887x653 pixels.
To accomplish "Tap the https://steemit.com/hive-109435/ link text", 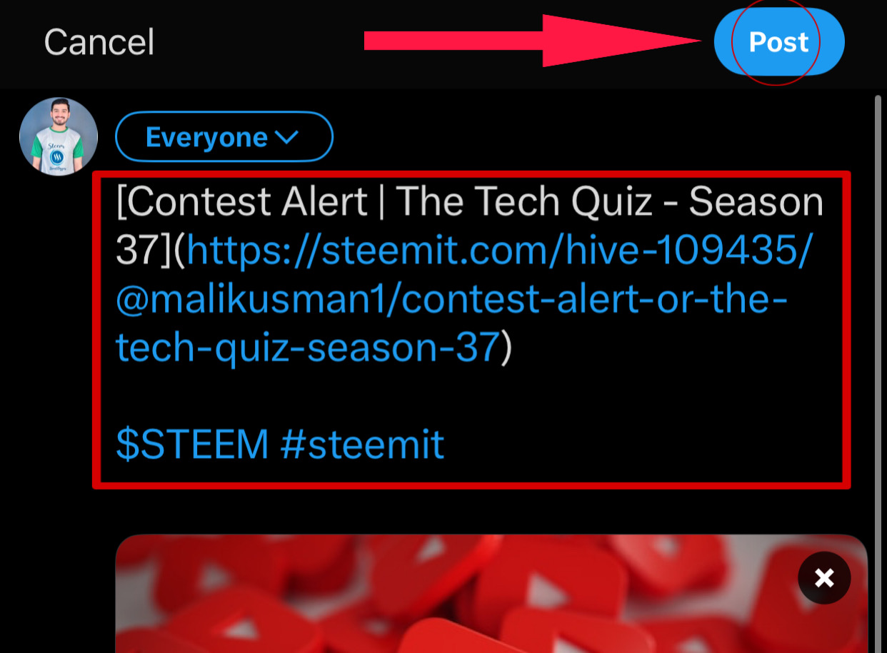I will 499,251.
